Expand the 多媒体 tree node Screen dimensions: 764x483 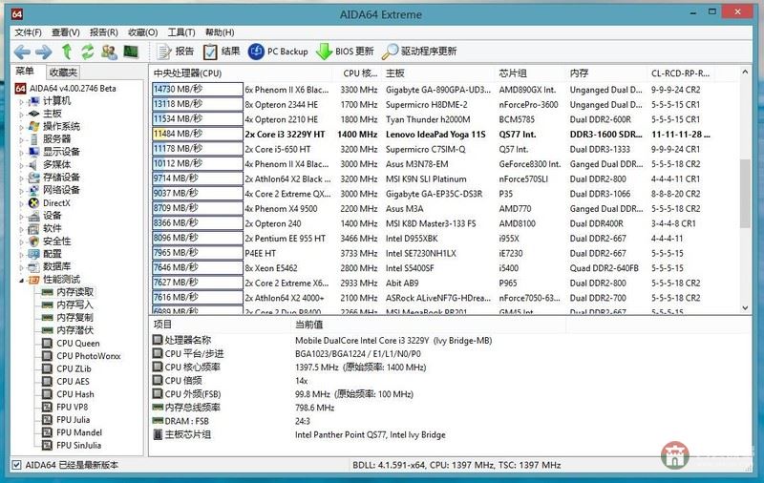click(x=21, y=164)
